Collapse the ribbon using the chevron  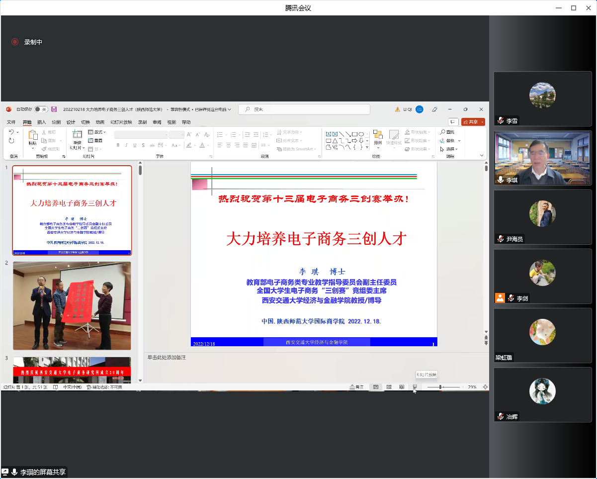[481, 156]
